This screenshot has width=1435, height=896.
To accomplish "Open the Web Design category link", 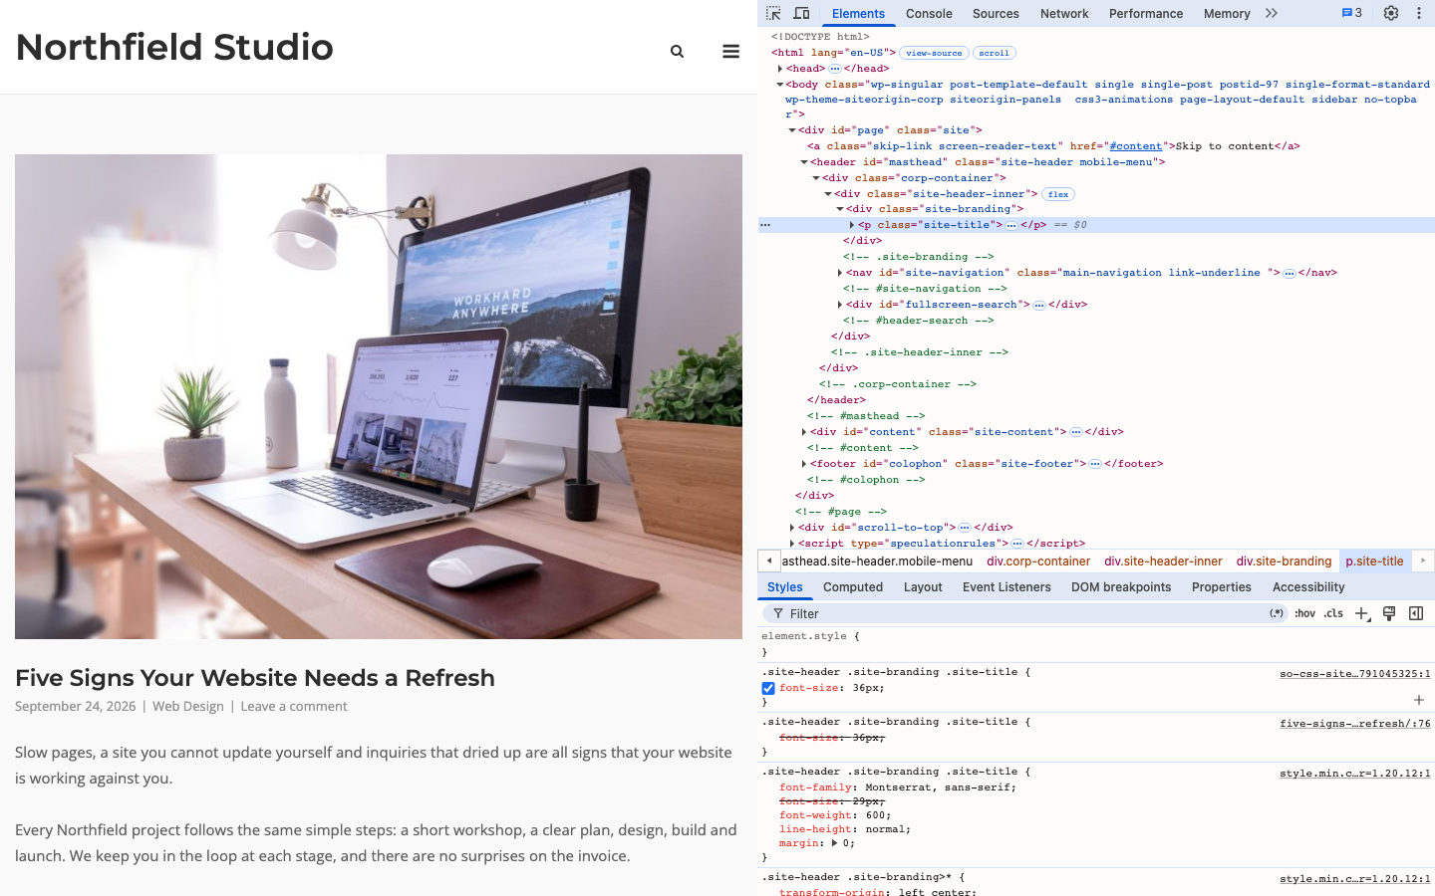I will click(188, 706).
